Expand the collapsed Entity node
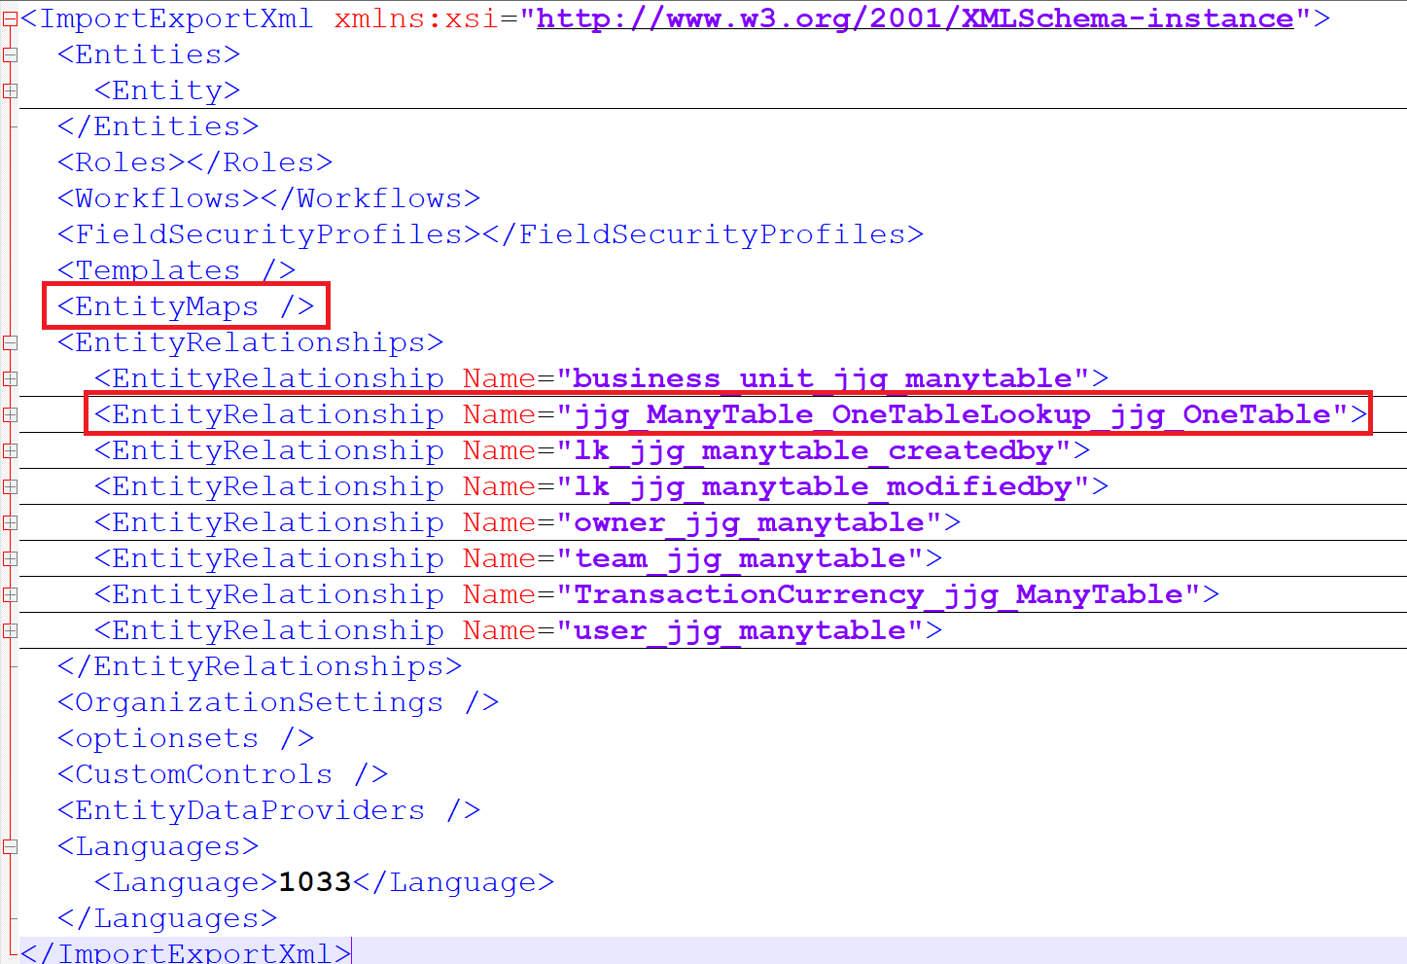The height and width of the screenshot is (964, 1407). coord(10,90)
